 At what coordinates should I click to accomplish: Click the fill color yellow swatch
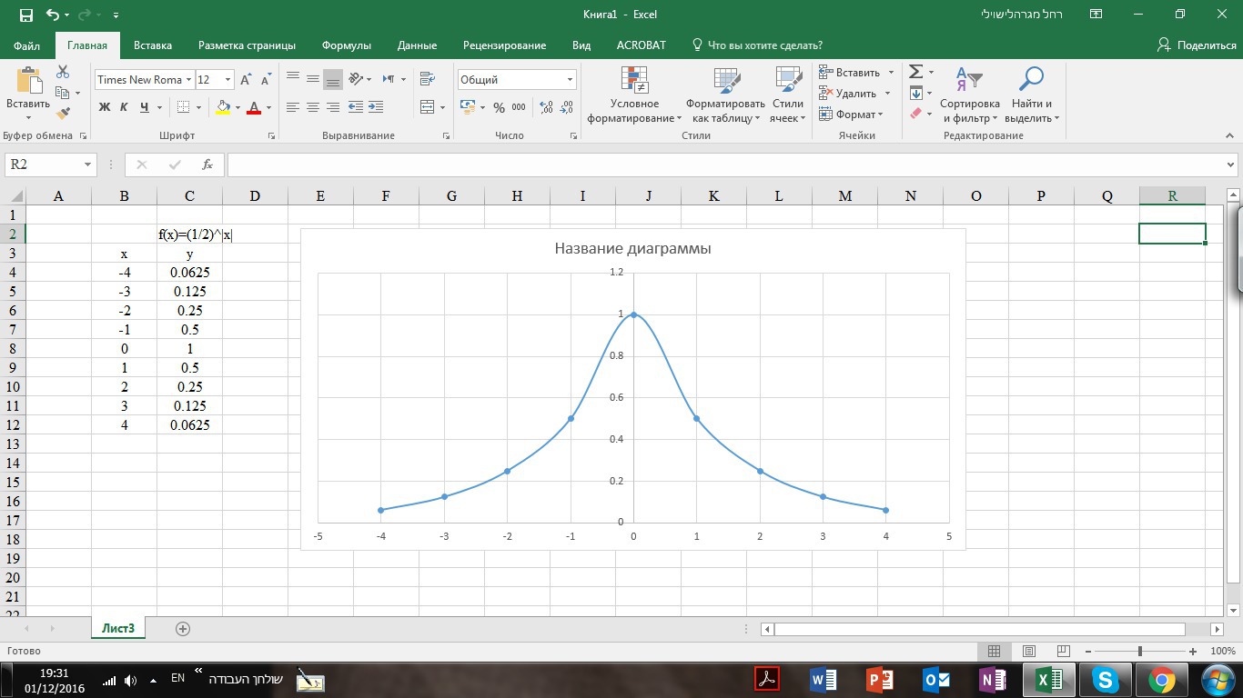click(223, 107)
